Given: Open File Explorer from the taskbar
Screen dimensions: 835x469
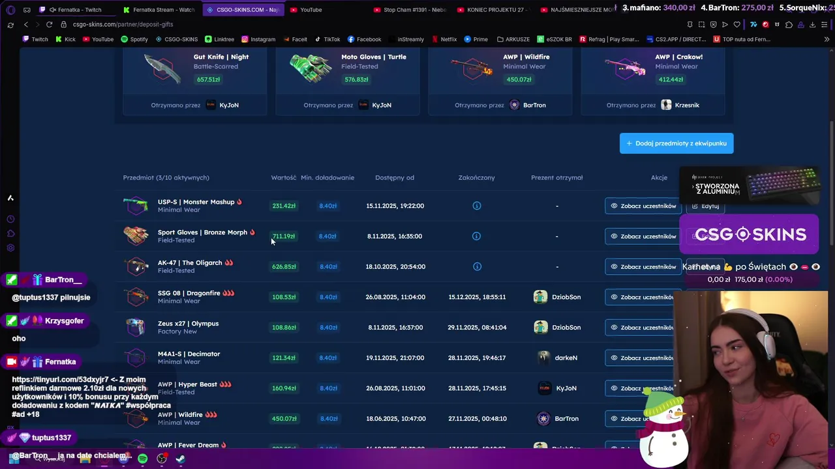Looking at the screenshot, I should point(85,459).
